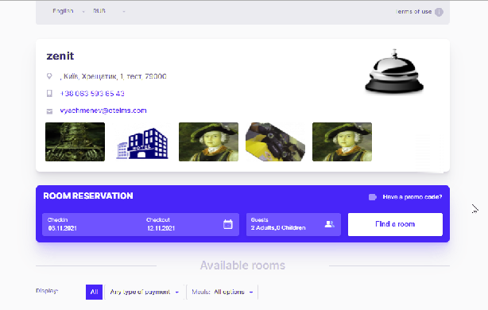Click the Terms of use info icon

(x=439, y=12)
